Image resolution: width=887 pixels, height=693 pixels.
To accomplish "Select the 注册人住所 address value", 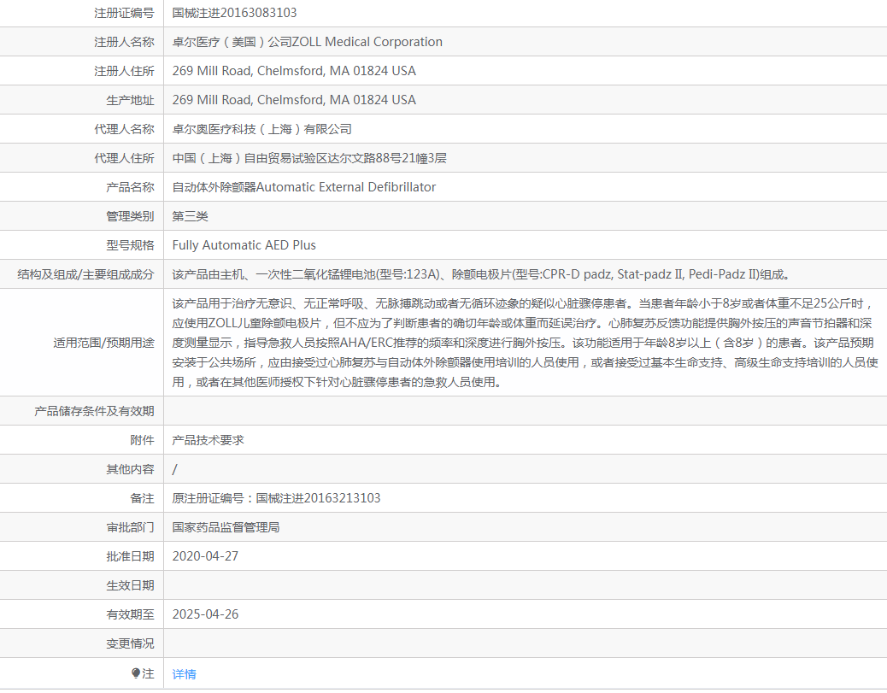I will click(x=294, y=71).
